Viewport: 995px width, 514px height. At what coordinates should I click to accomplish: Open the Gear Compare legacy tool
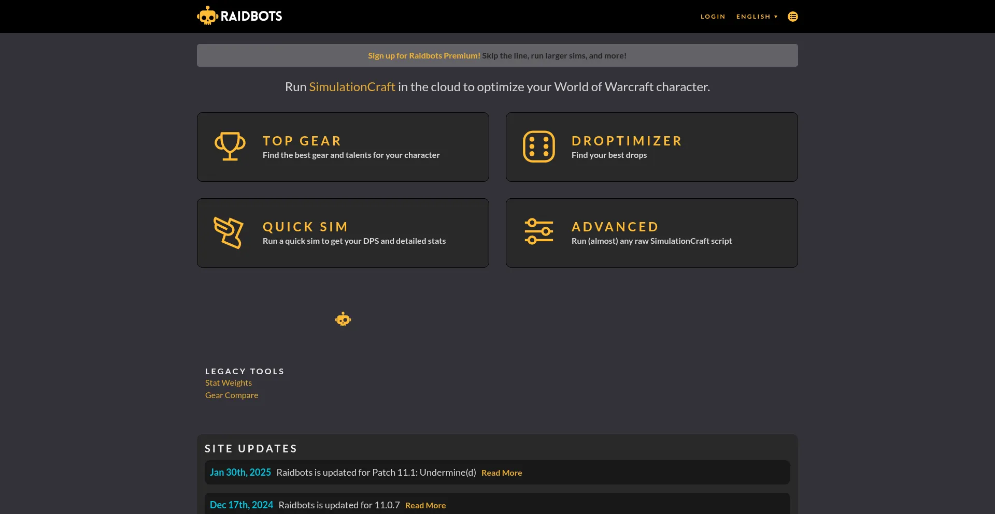[x=231, y=395]
